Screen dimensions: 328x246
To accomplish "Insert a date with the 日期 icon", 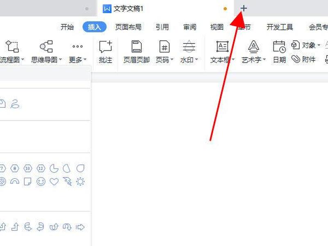I will pyautogui.click(x=279, y=47).
